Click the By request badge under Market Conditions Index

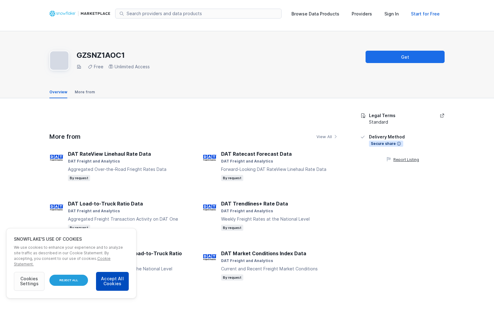click(x=232, y=277)
